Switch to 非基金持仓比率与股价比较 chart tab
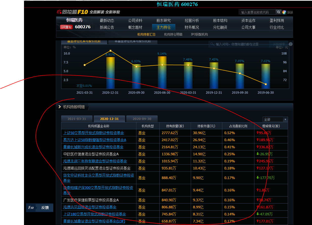 pos(133,42)
